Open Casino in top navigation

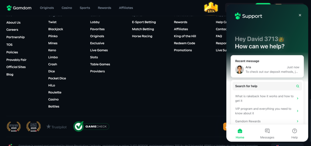pos(67,8)
